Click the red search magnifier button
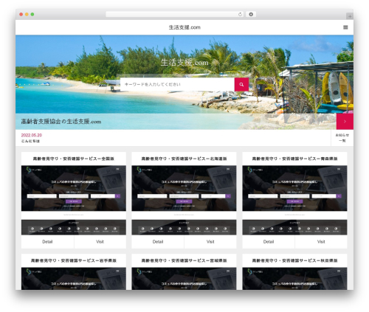369x312 pixels. pyautogui.click(x=241, y=84)
